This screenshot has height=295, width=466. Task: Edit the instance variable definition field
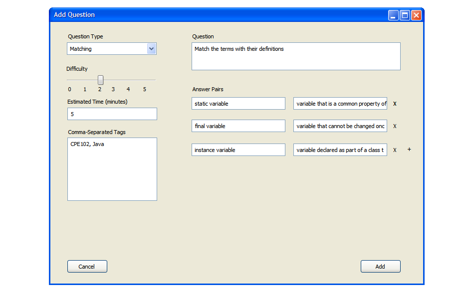tap(340, 150)
